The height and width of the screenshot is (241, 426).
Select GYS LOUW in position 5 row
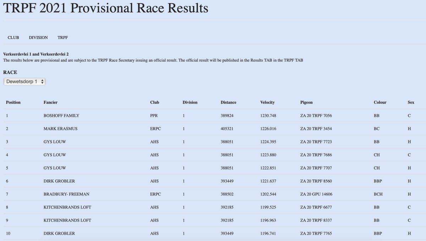coord(55,168)
